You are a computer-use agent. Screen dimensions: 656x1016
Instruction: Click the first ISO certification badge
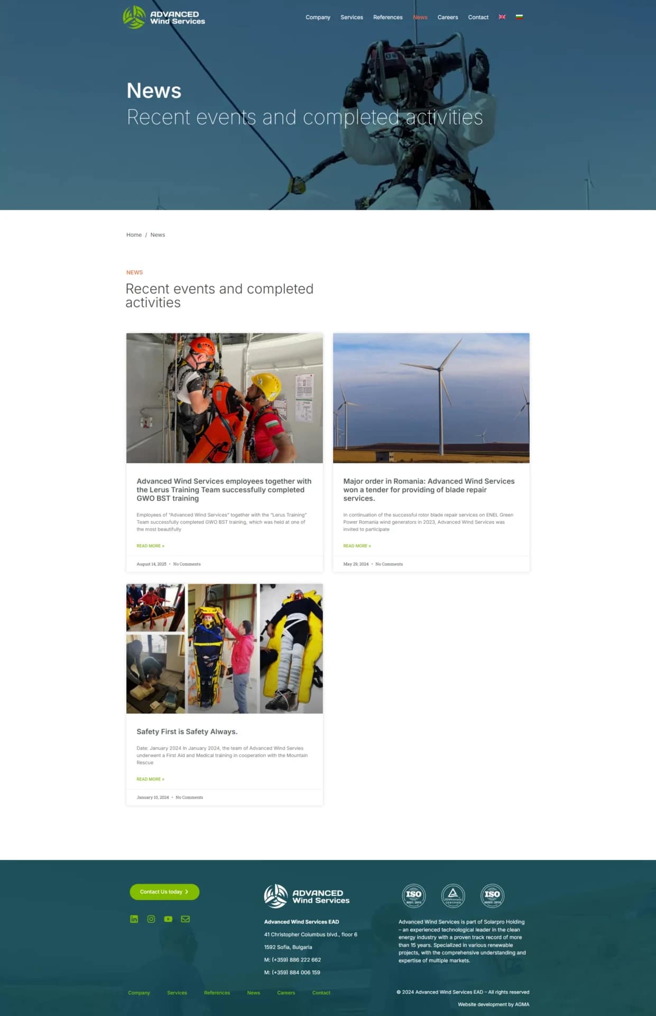(414, 896)
